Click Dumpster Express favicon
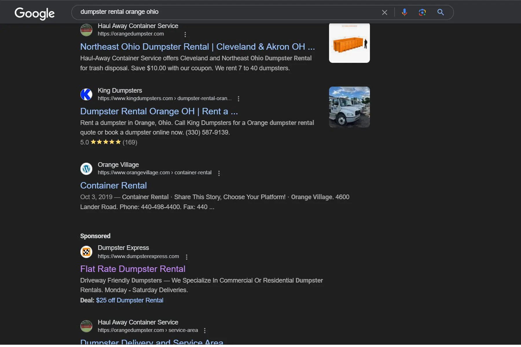Image resolution: width=521 pixels, height=347 pixels. coord(86,252)
